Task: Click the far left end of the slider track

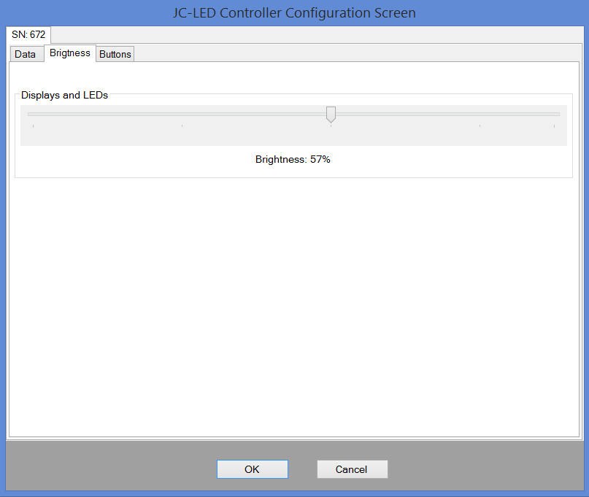Action: (31, 114)
